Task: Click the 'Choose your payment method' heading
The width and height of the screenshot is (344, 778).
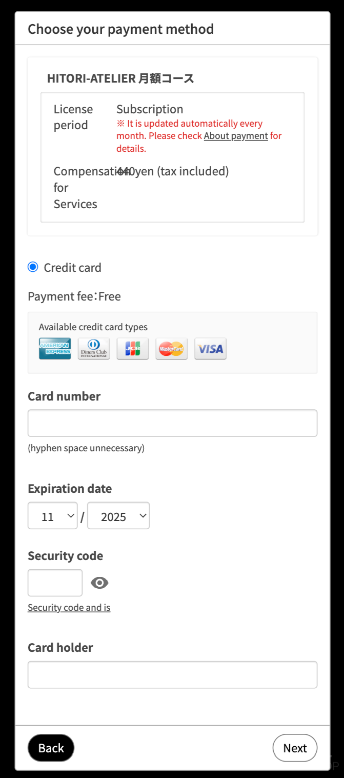Action: [x=120, y=29]
